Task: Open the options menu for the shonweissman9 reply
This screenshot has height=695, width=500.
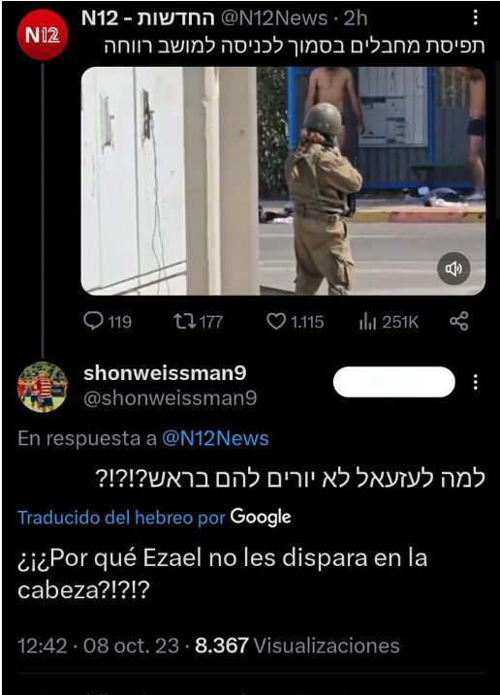Action: (x=475, y=382)
